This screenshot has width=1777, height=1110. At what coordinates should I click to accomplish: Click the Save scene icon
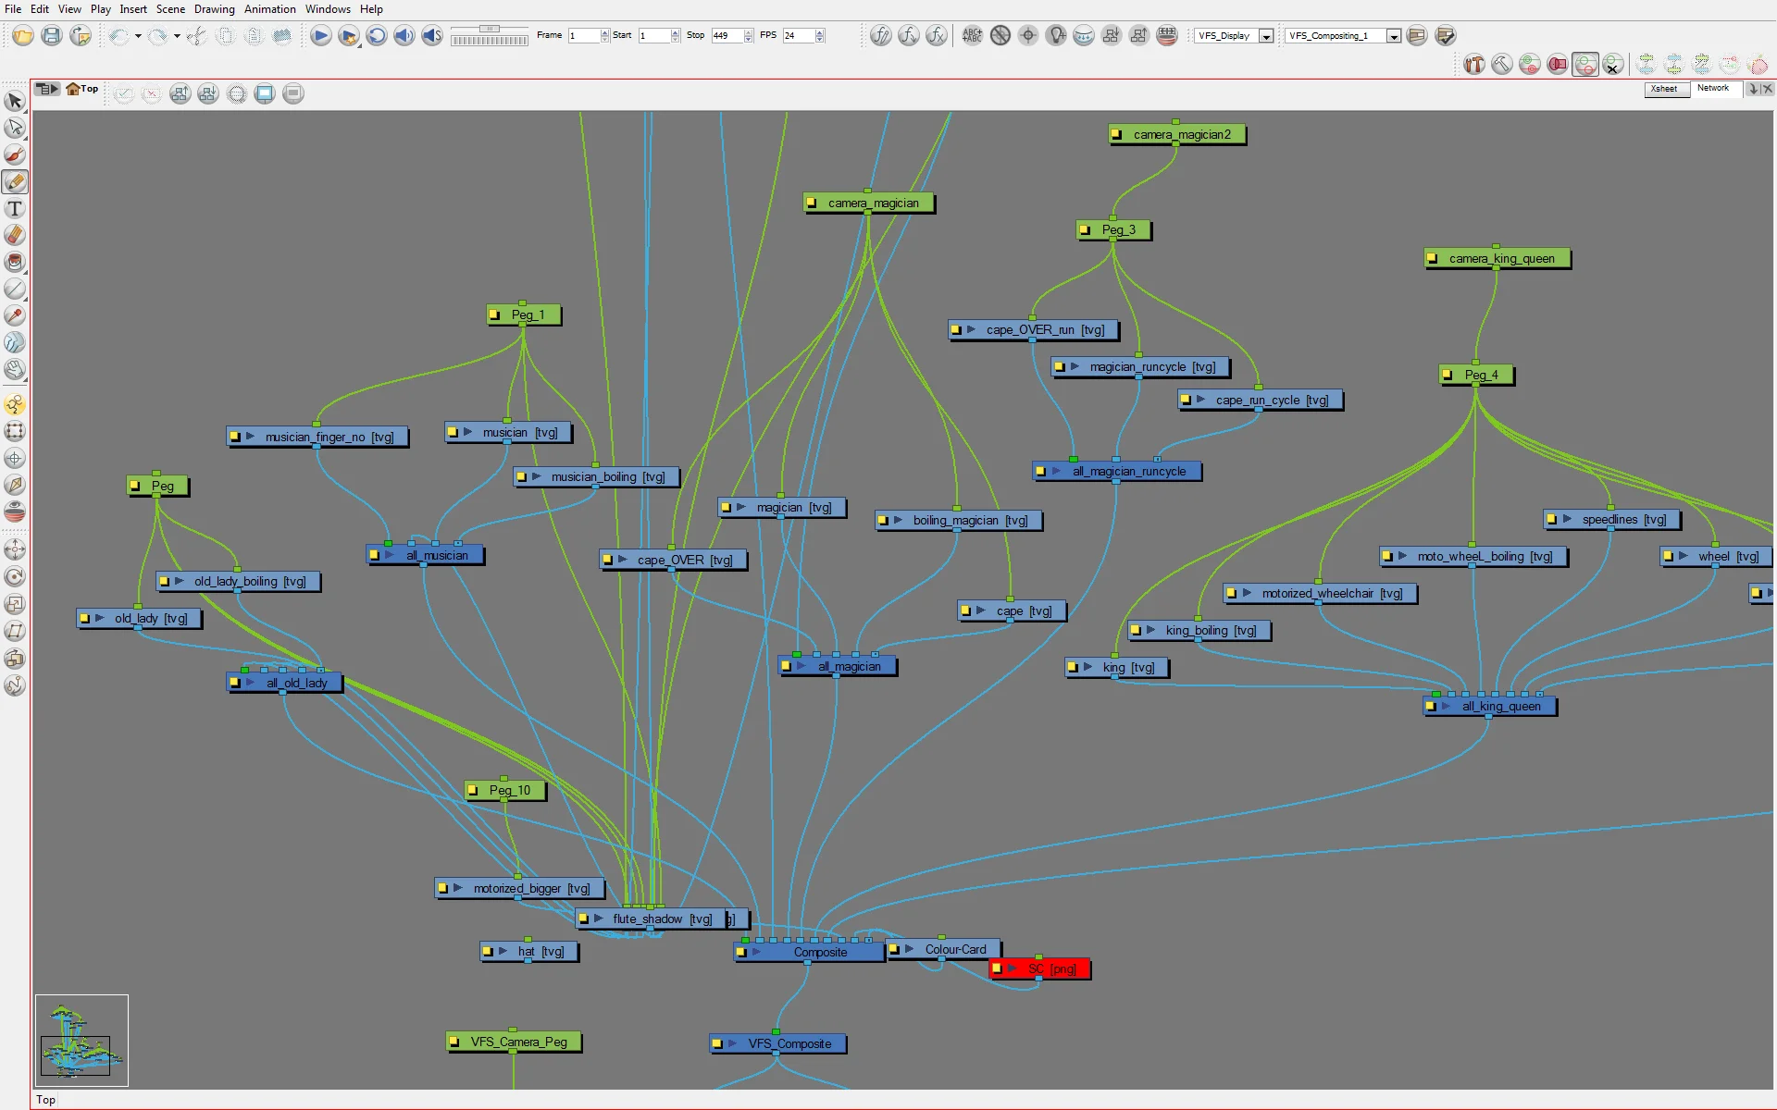coord(52,36)
